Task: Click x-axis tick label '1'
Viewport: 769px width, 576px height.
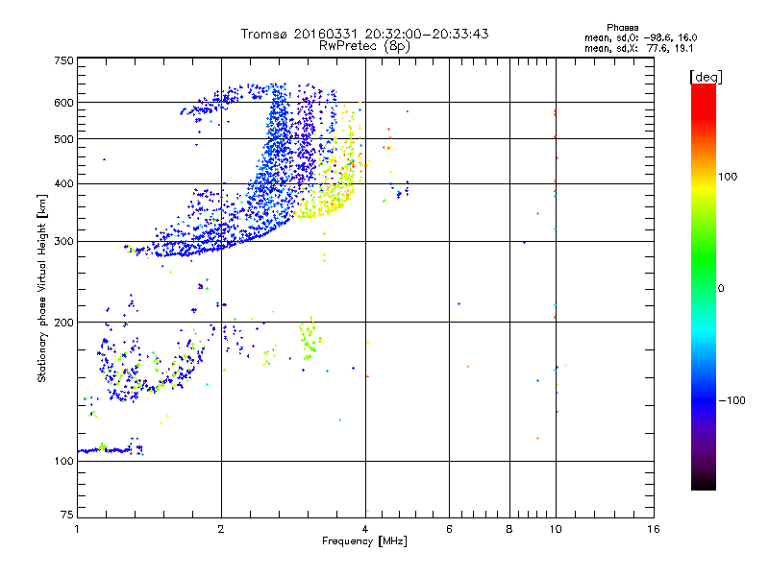Action: (x=77, y=529)
